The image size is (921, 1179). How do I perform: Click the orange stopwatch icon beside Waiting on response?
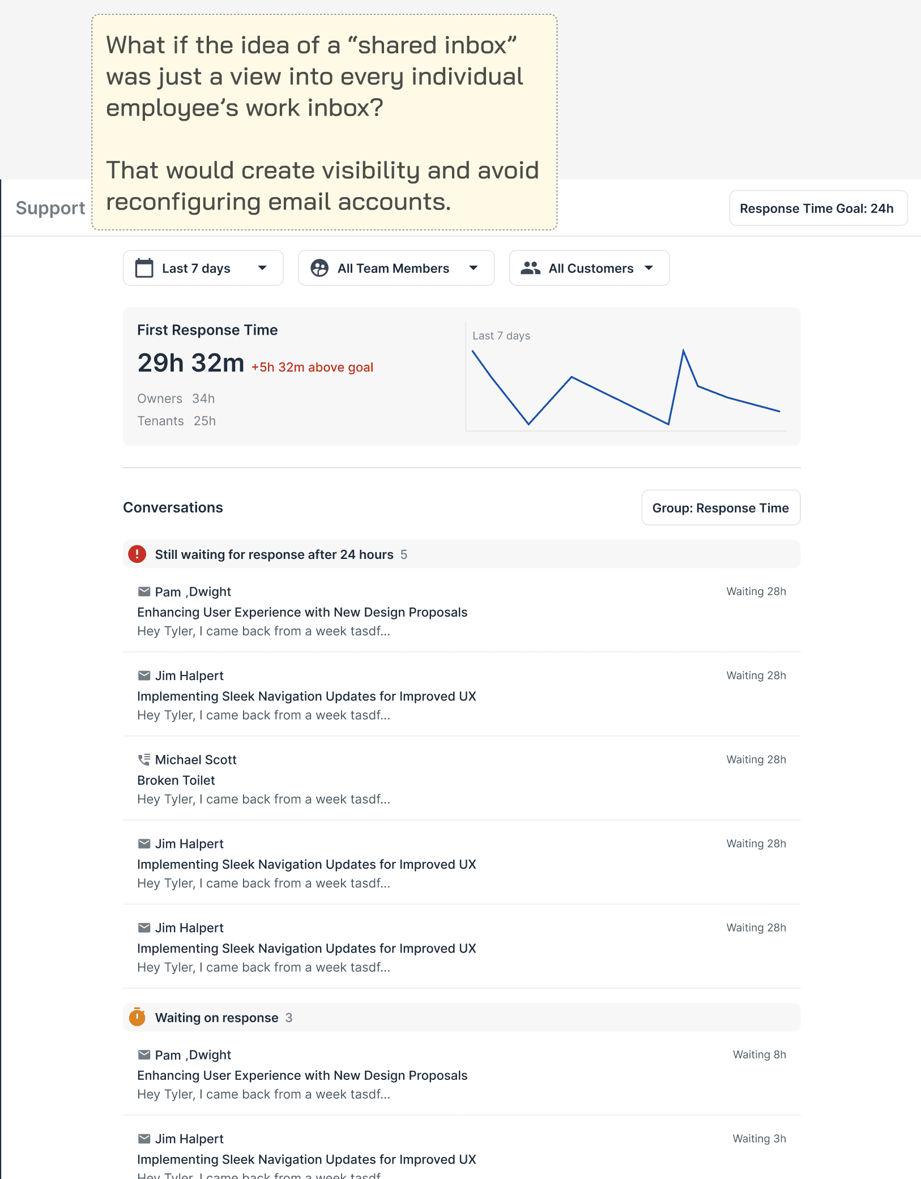pyautogui.click(x=137, y=1017)
